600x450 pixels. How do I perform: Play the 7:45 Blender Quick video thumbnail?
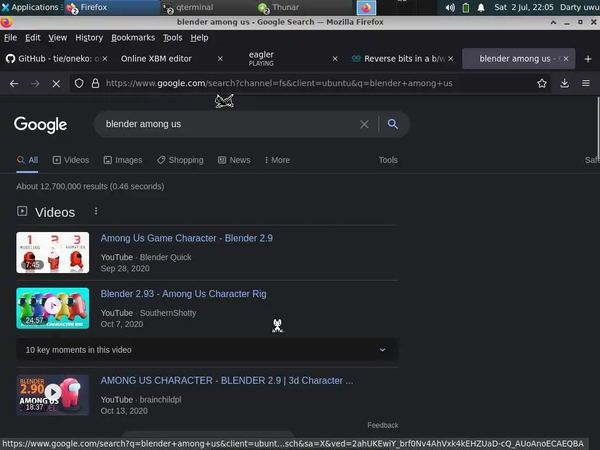click(53, 253)
